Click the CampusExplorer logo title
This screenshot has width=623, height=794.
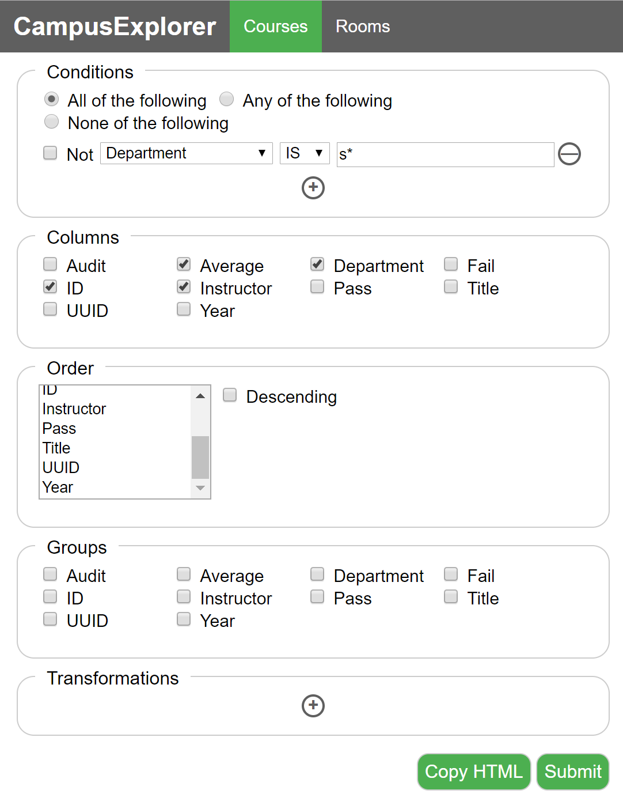click(x=115, y=27)
